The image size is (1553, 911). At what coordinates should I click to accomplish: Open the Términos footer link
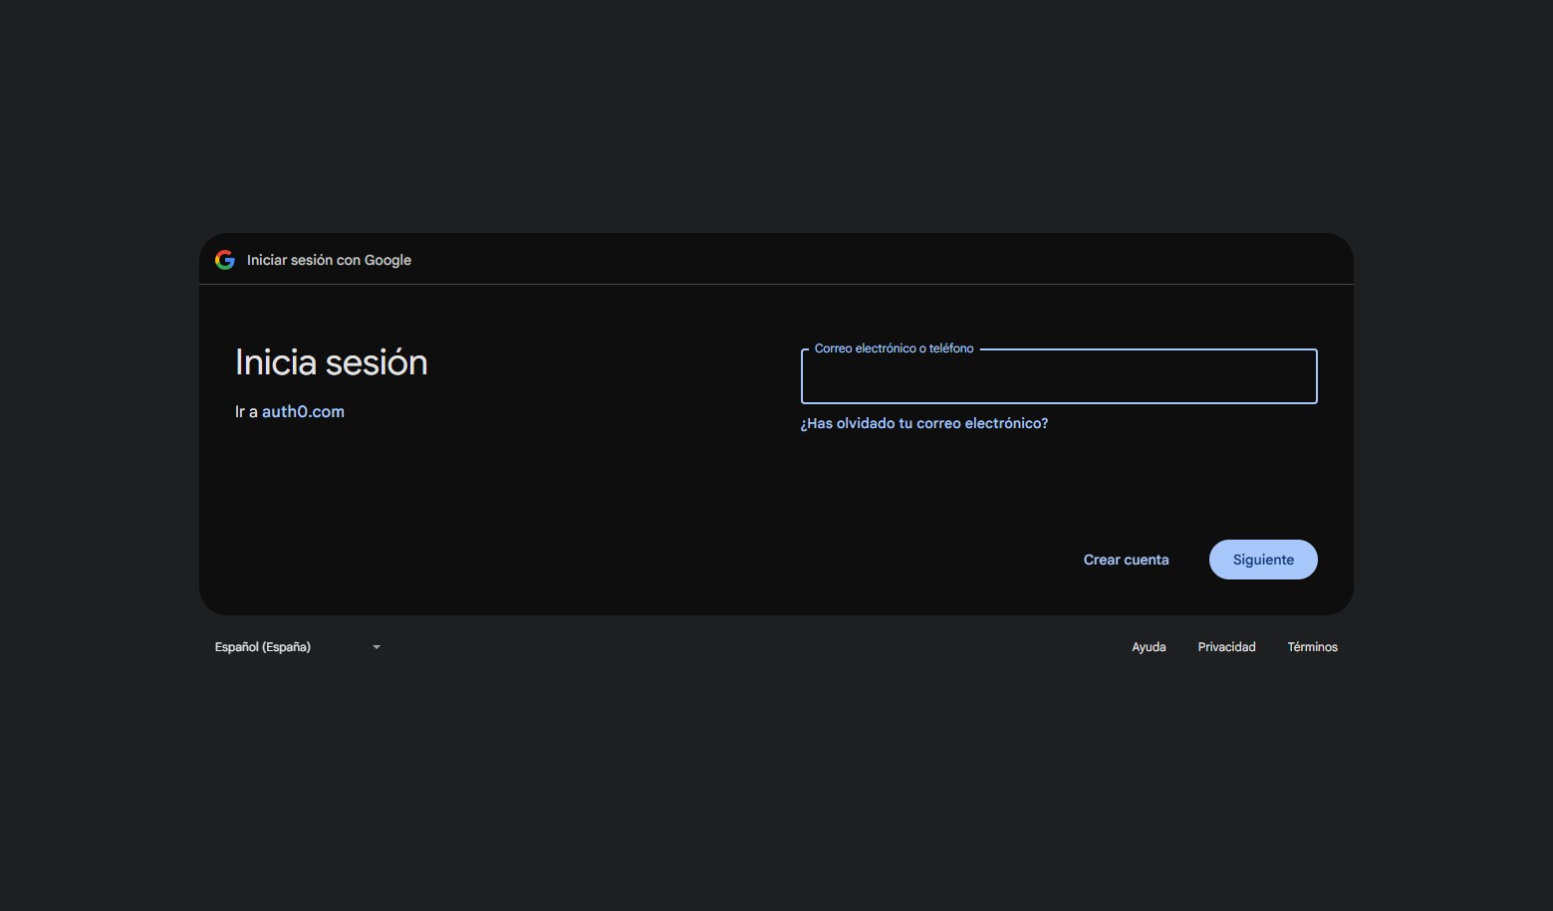tap(1312, 647)
